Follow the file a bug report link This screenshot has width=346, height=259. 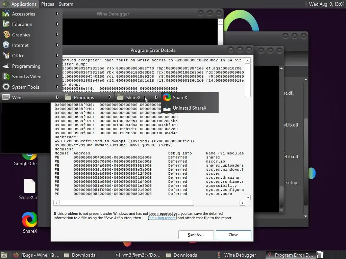pyautogui.click(x=163, y=218)
